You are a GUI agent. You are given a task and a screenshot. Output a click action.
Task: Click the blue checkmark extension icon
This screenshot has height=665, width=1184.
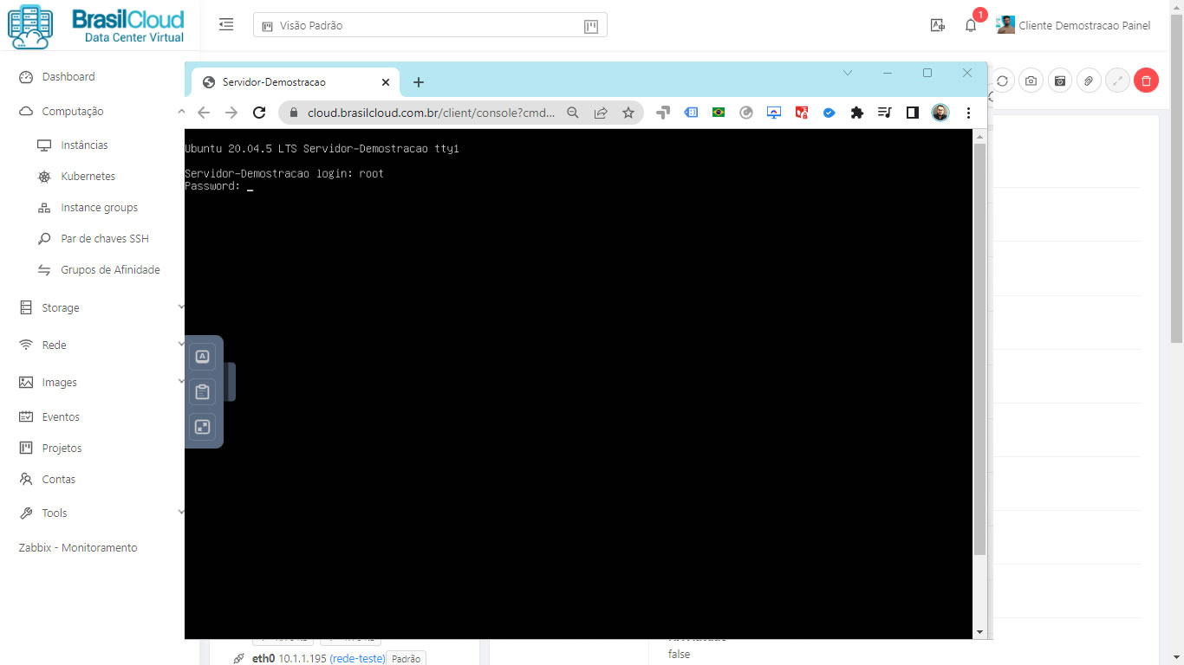[x=829, y=113]
